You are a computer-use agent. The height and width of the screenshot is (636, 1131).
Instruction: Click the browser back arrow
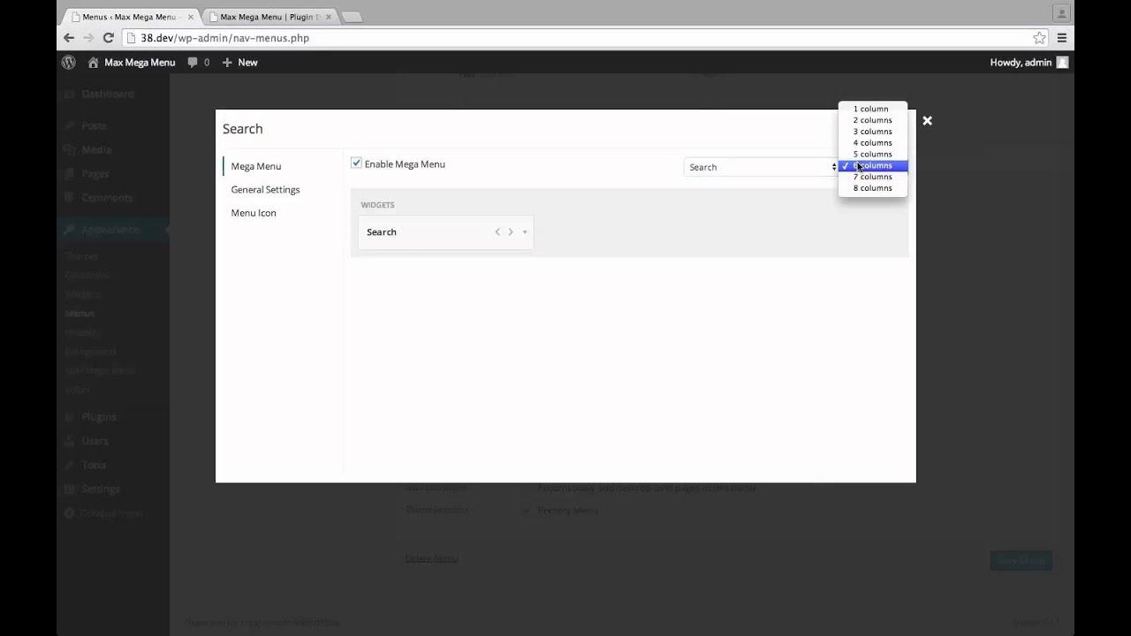(69, 38)
